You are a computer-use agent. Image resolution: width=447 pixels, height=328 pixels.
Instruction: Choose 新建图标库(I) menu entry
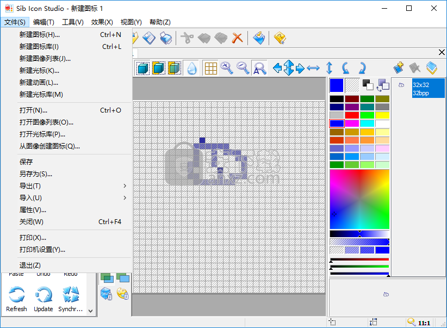tap(74, 47)
